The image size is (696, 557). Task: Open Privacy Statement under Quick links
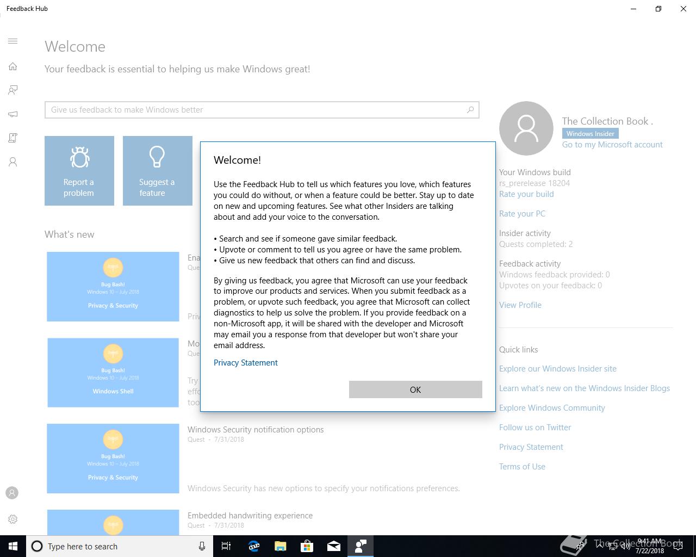(x=531, y=447)
